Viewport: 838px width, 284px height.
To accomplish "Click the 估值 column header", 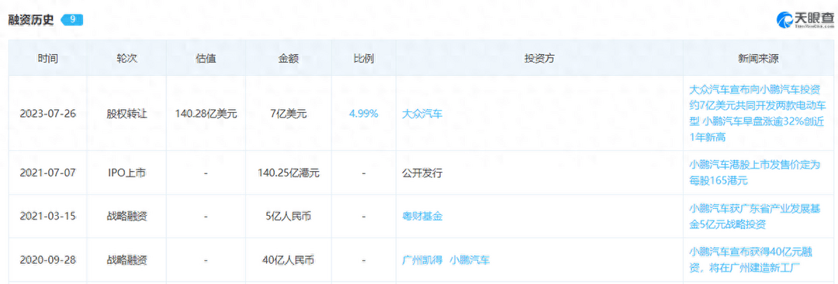I will [206, 58].
